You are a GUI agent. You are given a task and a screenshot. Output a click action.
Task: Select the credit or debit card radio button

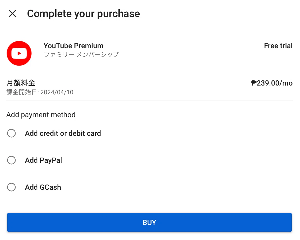point(11,133)
